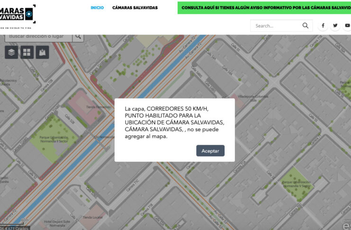Go to the INICIO menu item
351x230 pixels.
coord(97,8)
